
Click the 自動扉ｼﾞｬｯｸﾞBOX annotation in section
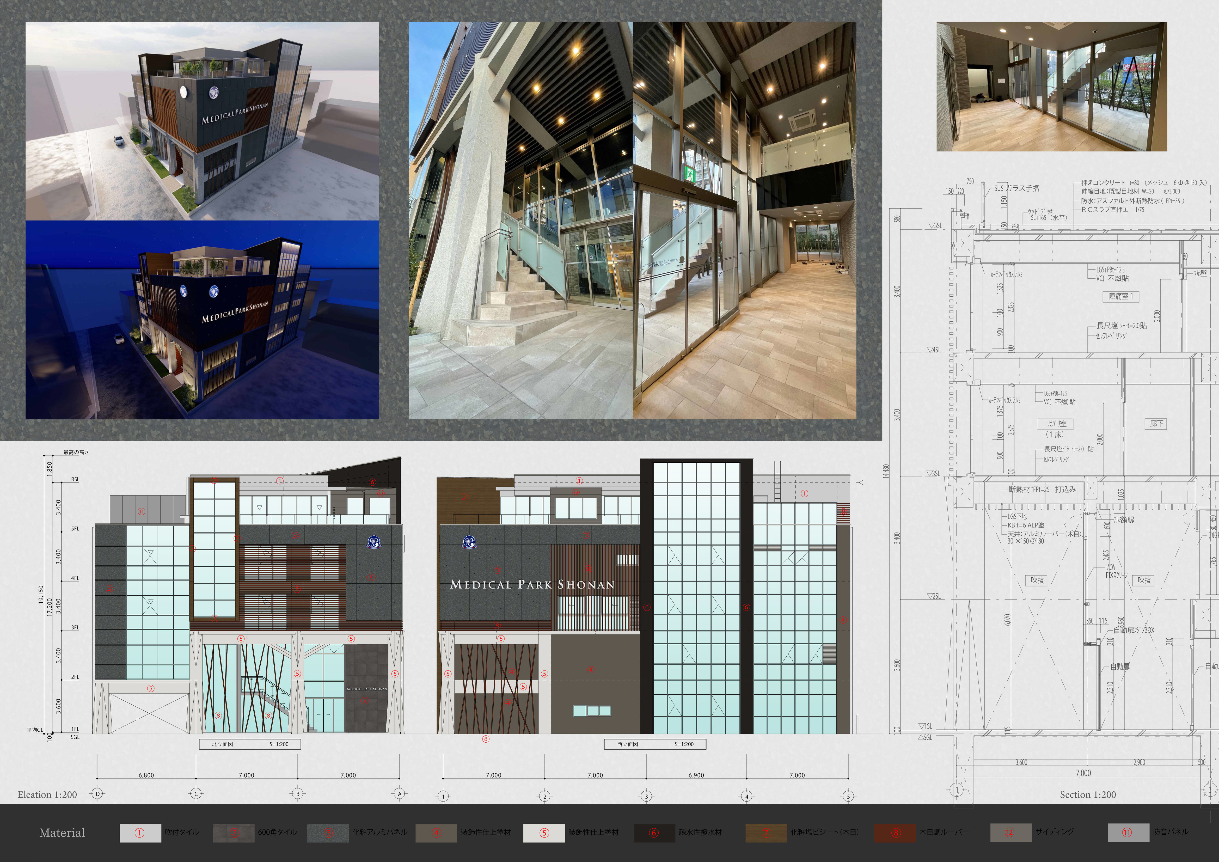pyautogui.click(x=1134, y=630)
